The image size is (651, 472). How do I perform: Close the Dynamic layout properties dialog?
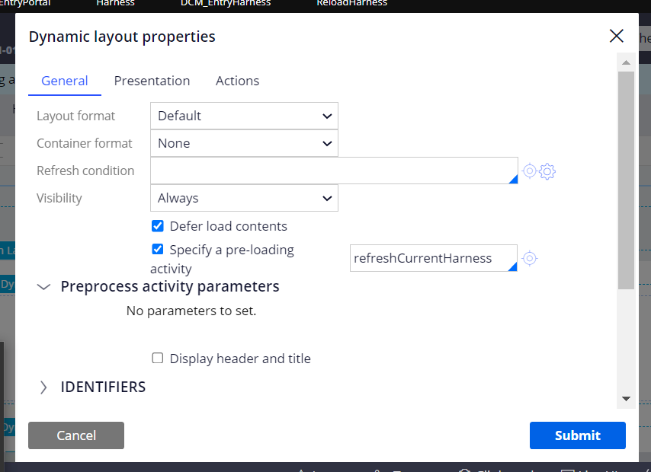617,36
